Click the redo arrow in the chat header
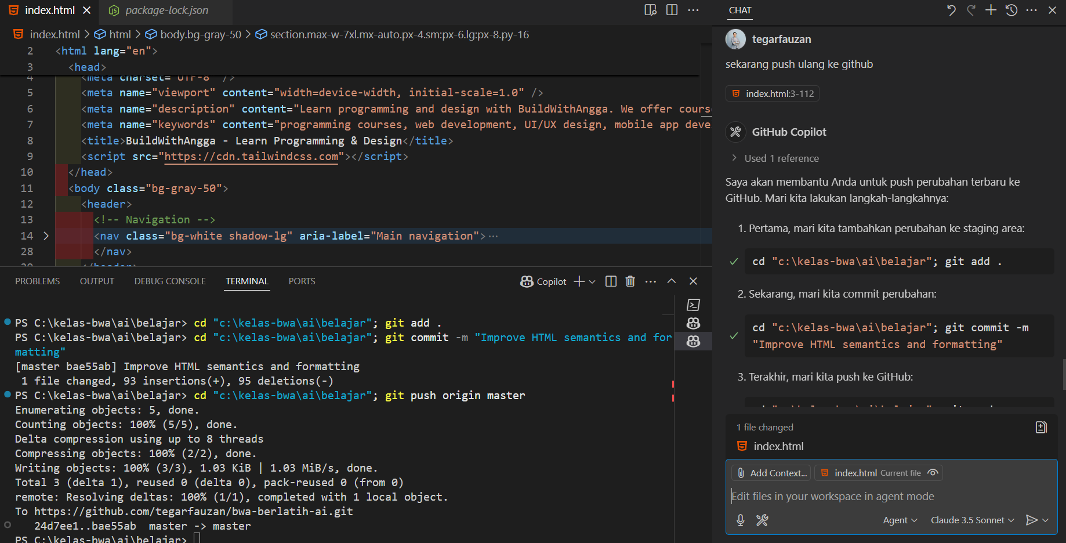The image size is (1066, 543). point(971,10)
